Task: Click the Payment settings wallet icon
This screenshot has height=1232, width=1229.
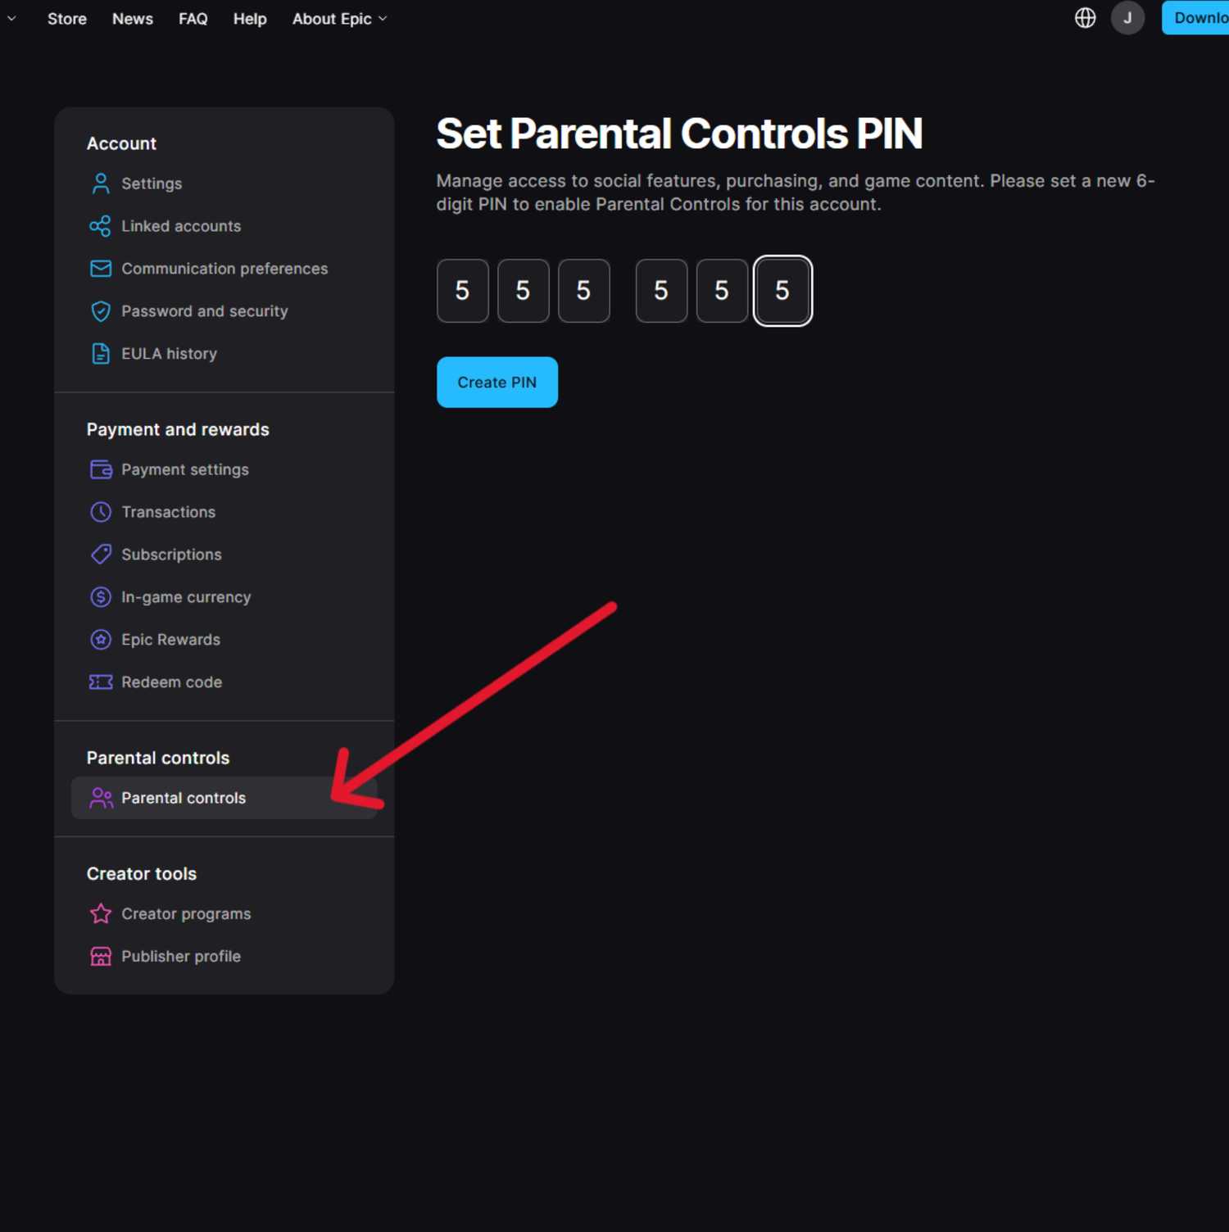Action: tap(100, 469)
